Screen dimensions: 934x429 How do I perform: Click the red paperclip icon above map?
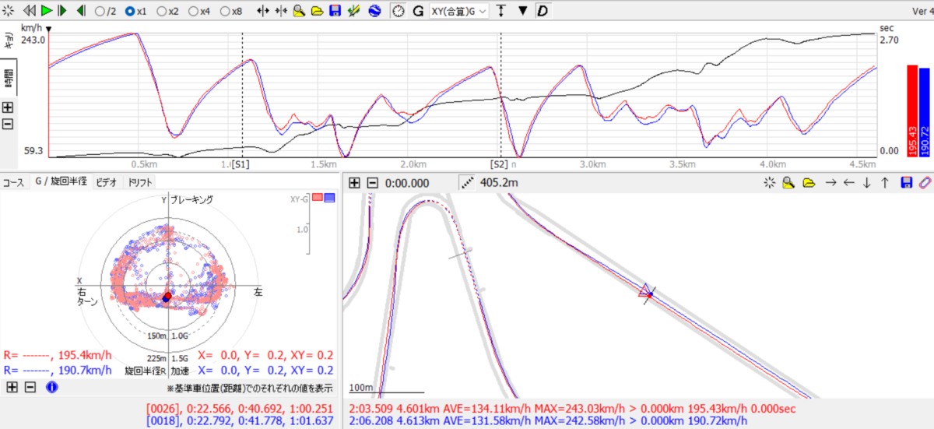coord(924,182)
